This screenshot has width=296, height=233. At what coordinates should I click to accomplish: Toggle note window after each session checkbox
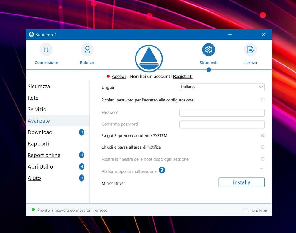263,159
